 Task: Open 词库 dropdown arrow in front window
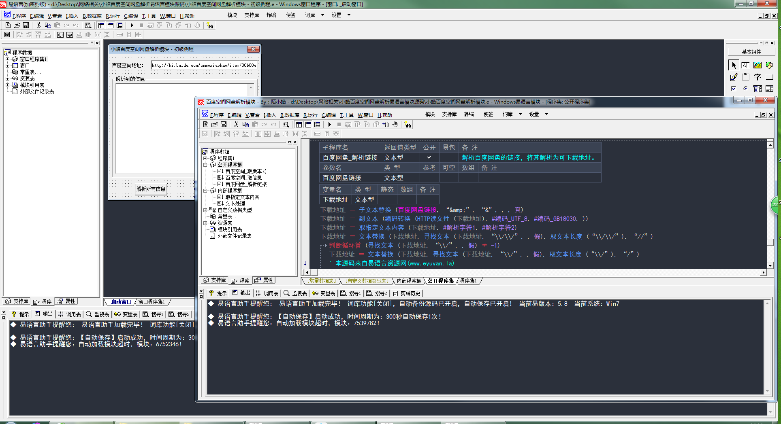pyautogui.click(x=520, y=114)
